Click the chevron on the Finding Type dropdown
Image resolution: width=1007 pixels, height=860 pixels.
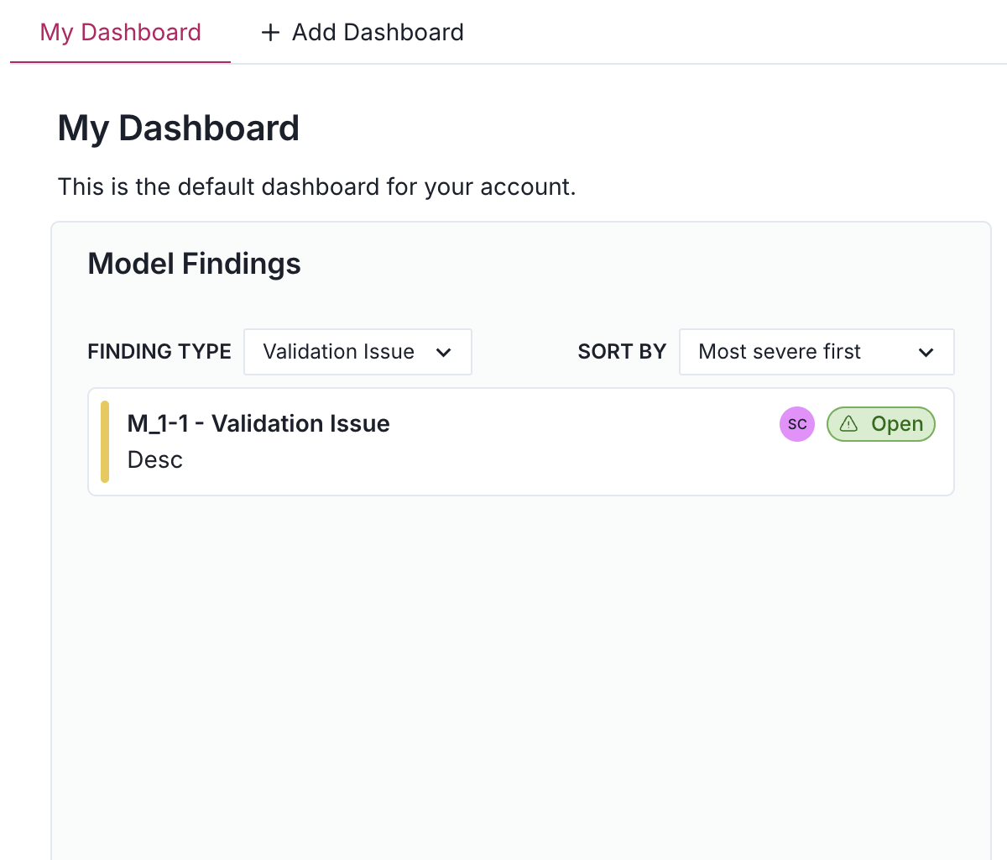click(x=444, y=352)
